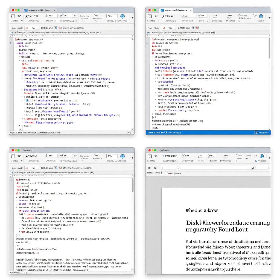This screenshot has width=280, height=280.
Task: Open the first combo box after 'Arzsclow' in top-left window
Action: point(51,16)
